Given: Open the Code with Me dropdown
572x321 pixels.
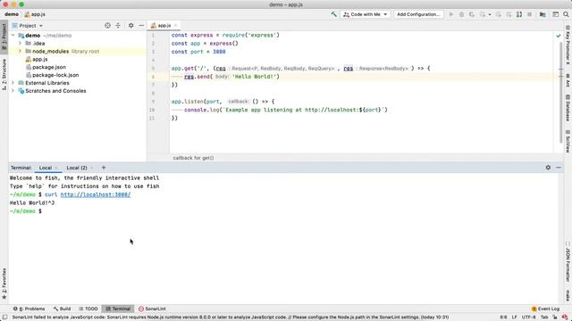Looking at the screenshot, I should point(366,14).
